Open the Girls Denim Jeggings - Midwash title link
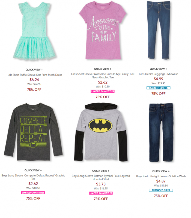Image resolution: width=191 pixels, height=218 pixels. tap(159, 74)
